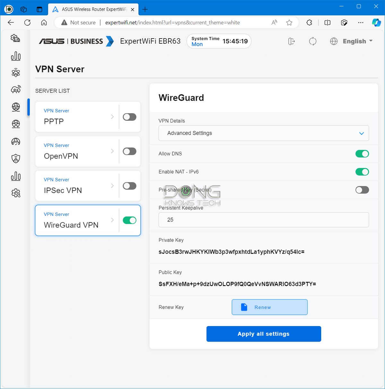Go to browser home page icon

[x=44, y=22]
